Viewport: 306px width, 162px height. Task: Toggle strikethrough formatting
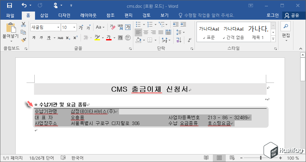(60, 38)
